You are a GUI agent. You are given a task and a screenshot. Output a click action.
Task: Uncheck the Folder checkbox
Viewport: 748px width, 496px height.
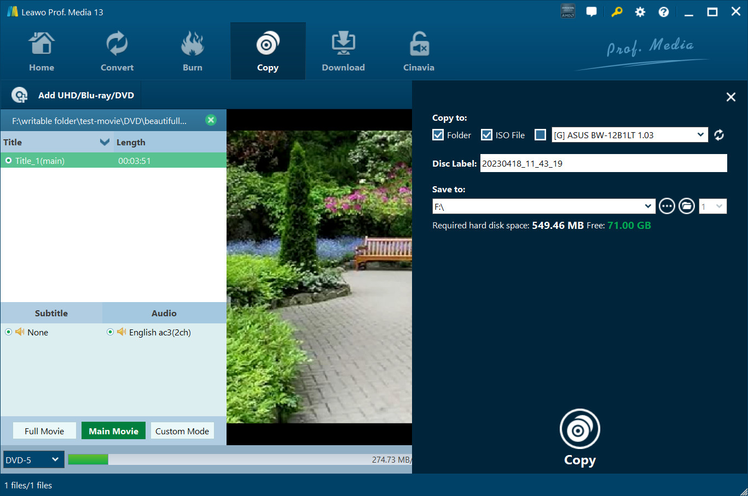(x=438, y=135)
